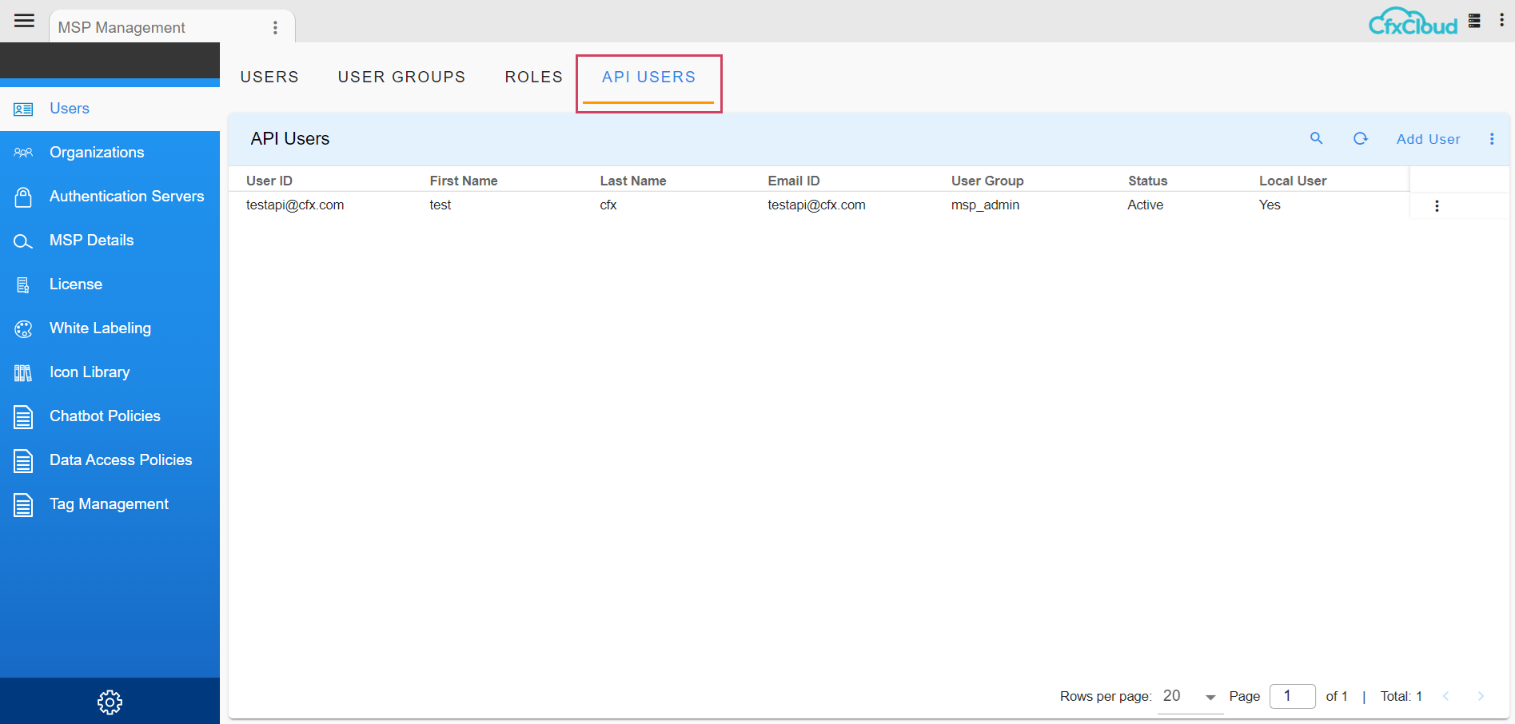Open the top-right application kebab menu
The image size is (1515, 724).
coord(1501,21)
